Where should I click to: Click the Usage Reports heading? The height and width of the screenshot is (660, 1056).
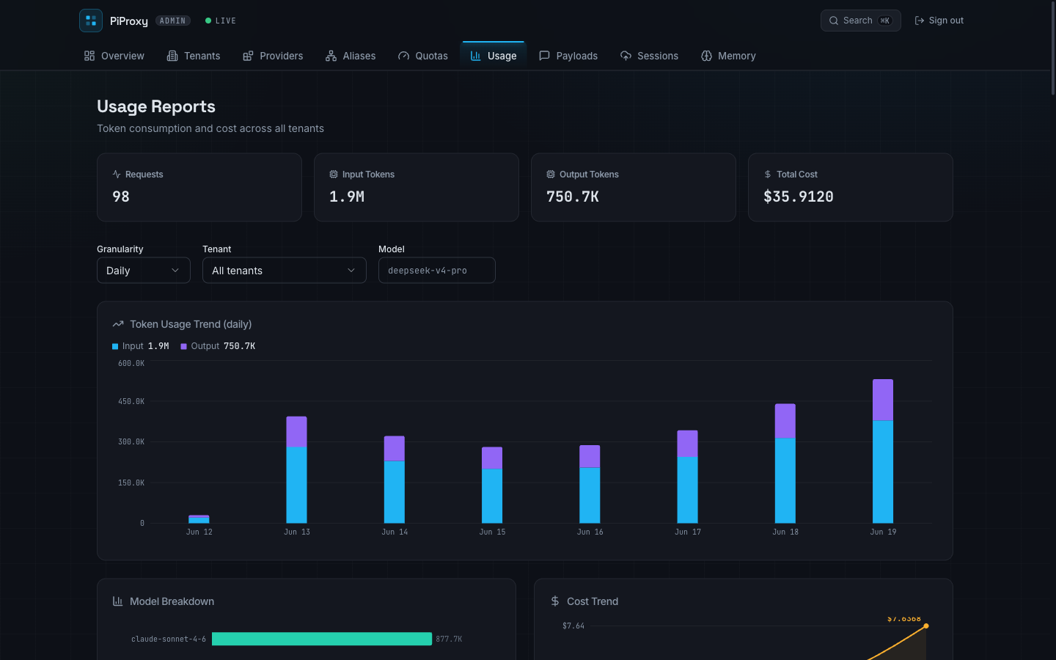[x=156, y=106]
